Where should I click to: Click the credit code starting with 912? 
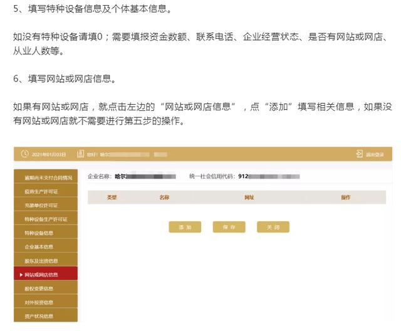click(269, 176)
